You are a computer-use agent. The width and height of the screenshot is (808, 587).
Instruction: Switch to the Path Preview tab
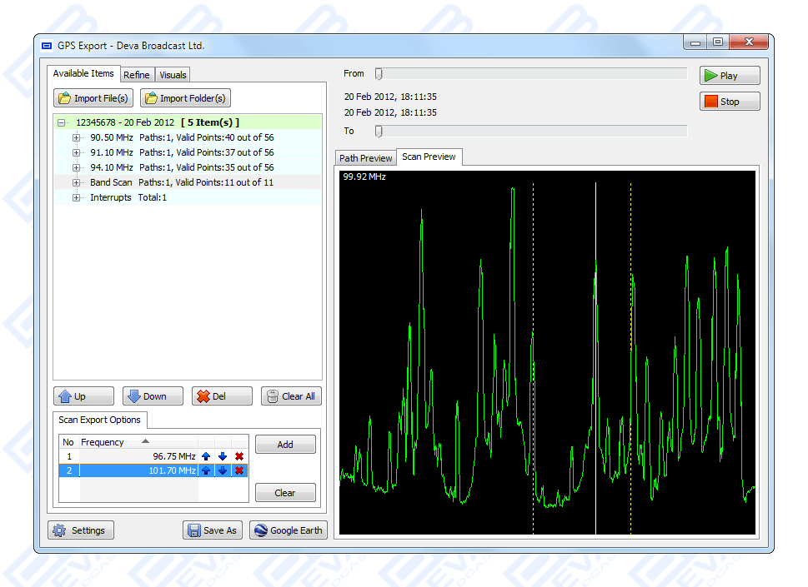coord(365,158)
